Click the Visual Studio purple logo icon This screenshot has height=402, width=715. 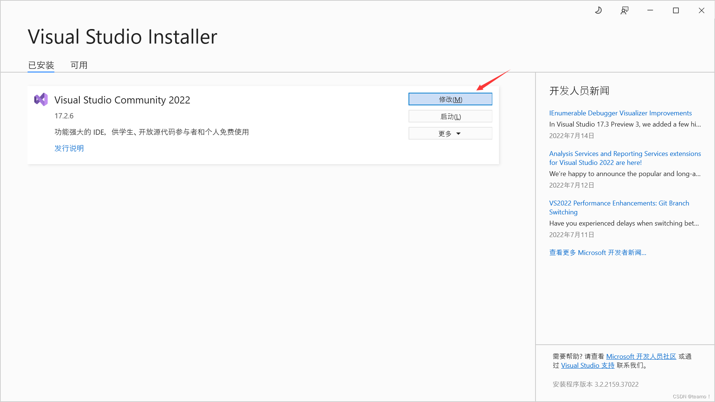click(x=41, y=100)
